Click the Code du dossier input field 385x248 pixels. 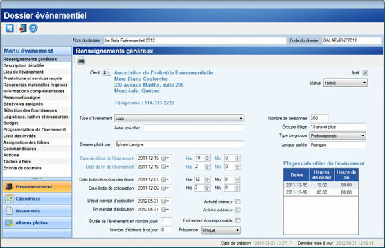tap(352, 40)
